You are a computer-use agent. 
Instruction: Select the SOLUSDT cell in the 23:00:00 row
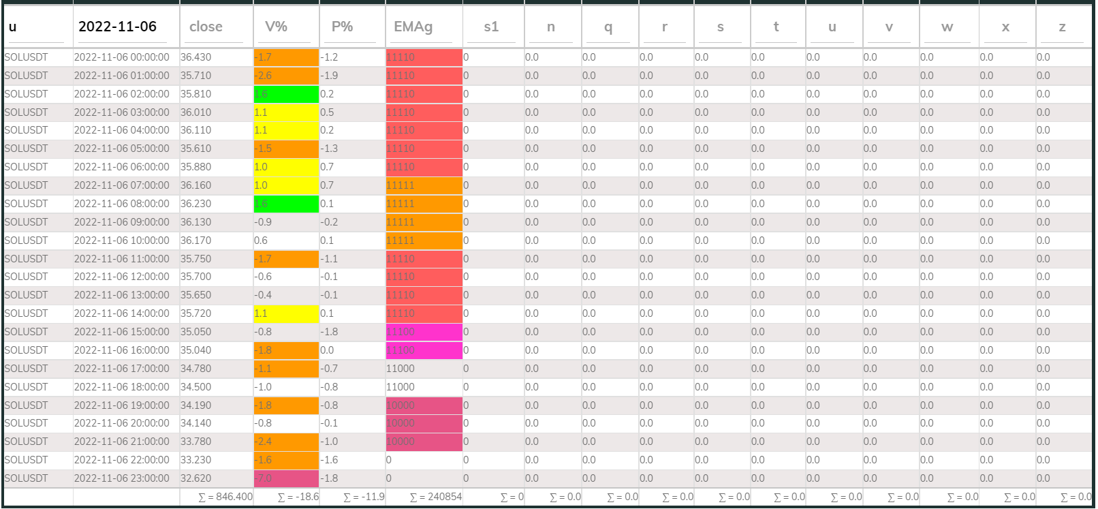click(27, 478)
